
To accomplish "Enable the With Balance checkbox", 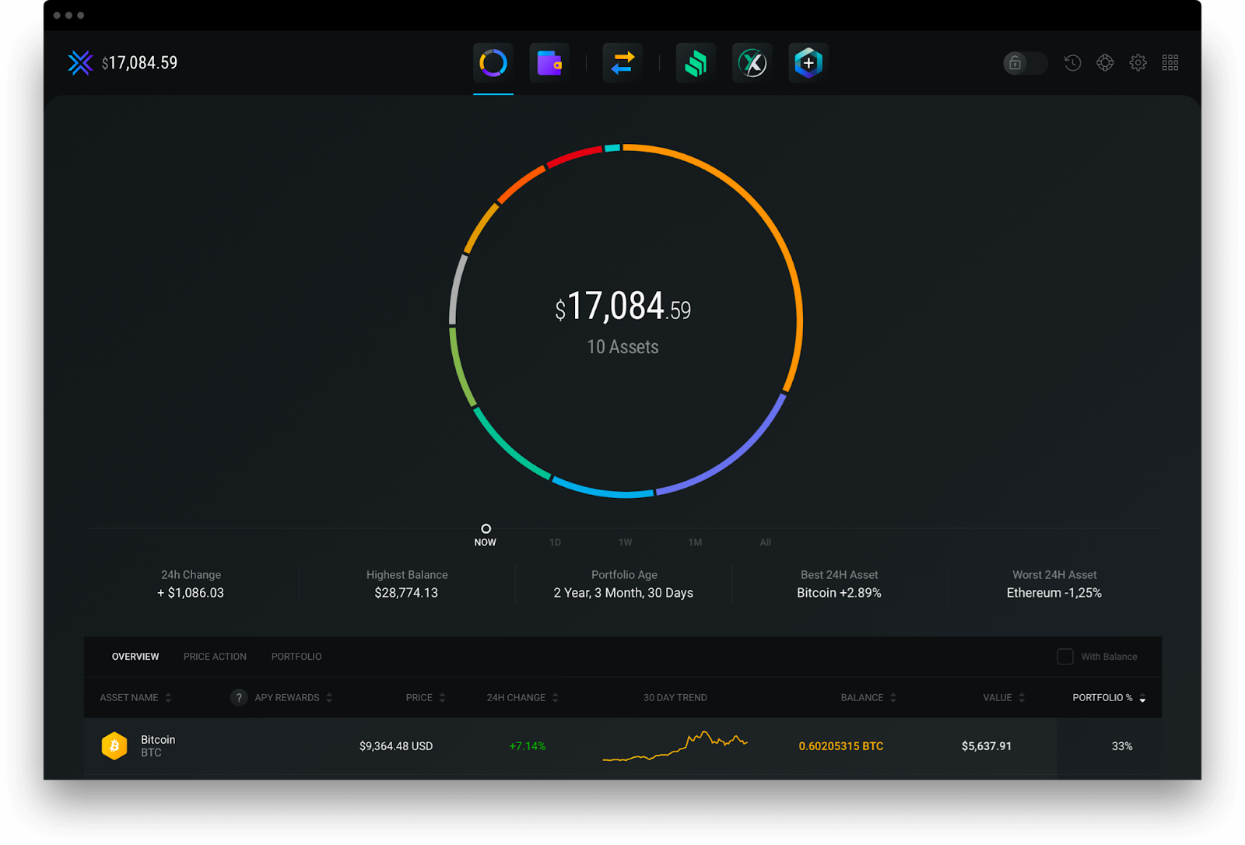I will (1065, 657).
